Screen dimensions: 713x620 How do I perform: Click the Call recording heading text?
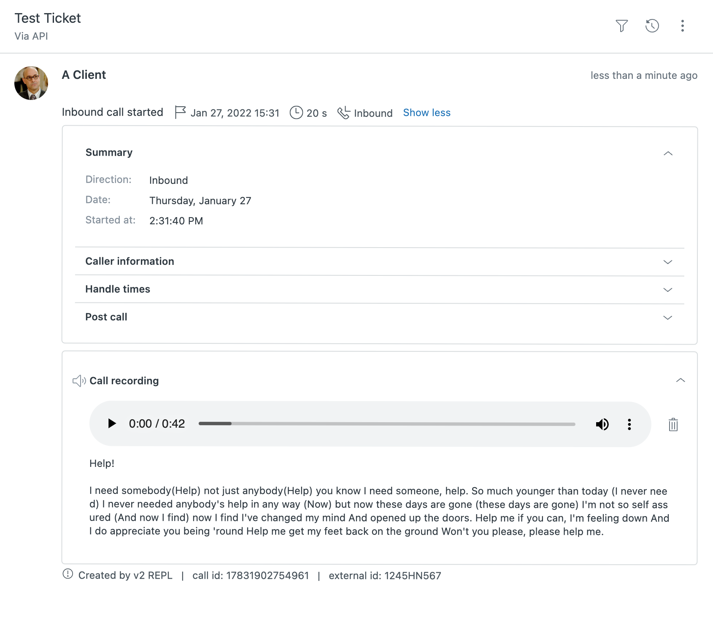click(x=124, y=381)
